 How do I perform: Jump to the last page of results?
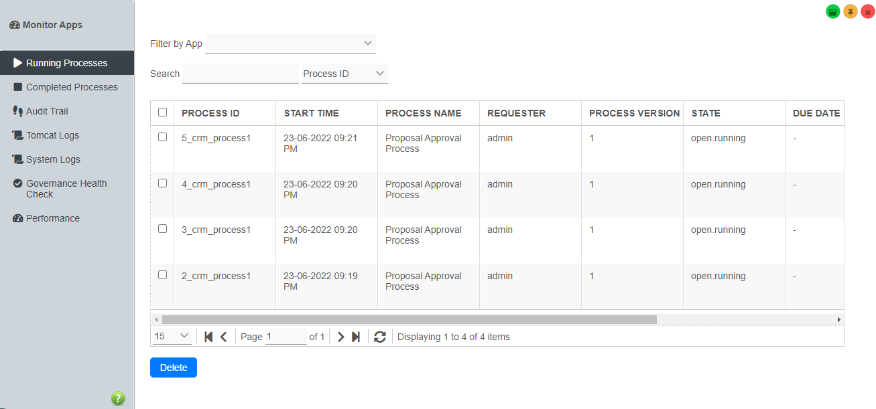tap(356, 337)
